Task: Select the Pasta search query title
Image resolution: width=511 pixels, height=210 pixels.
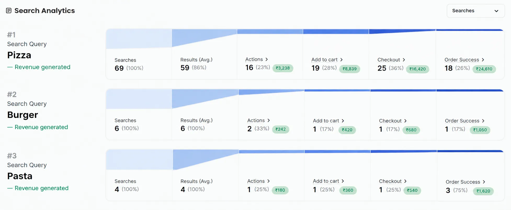Action: click(x=20, y=176)
